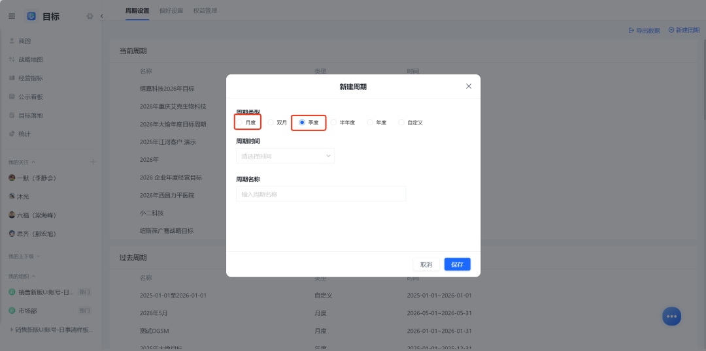
Task: Open the blue floating more-actions bubble
Action: tap(672, 316)
